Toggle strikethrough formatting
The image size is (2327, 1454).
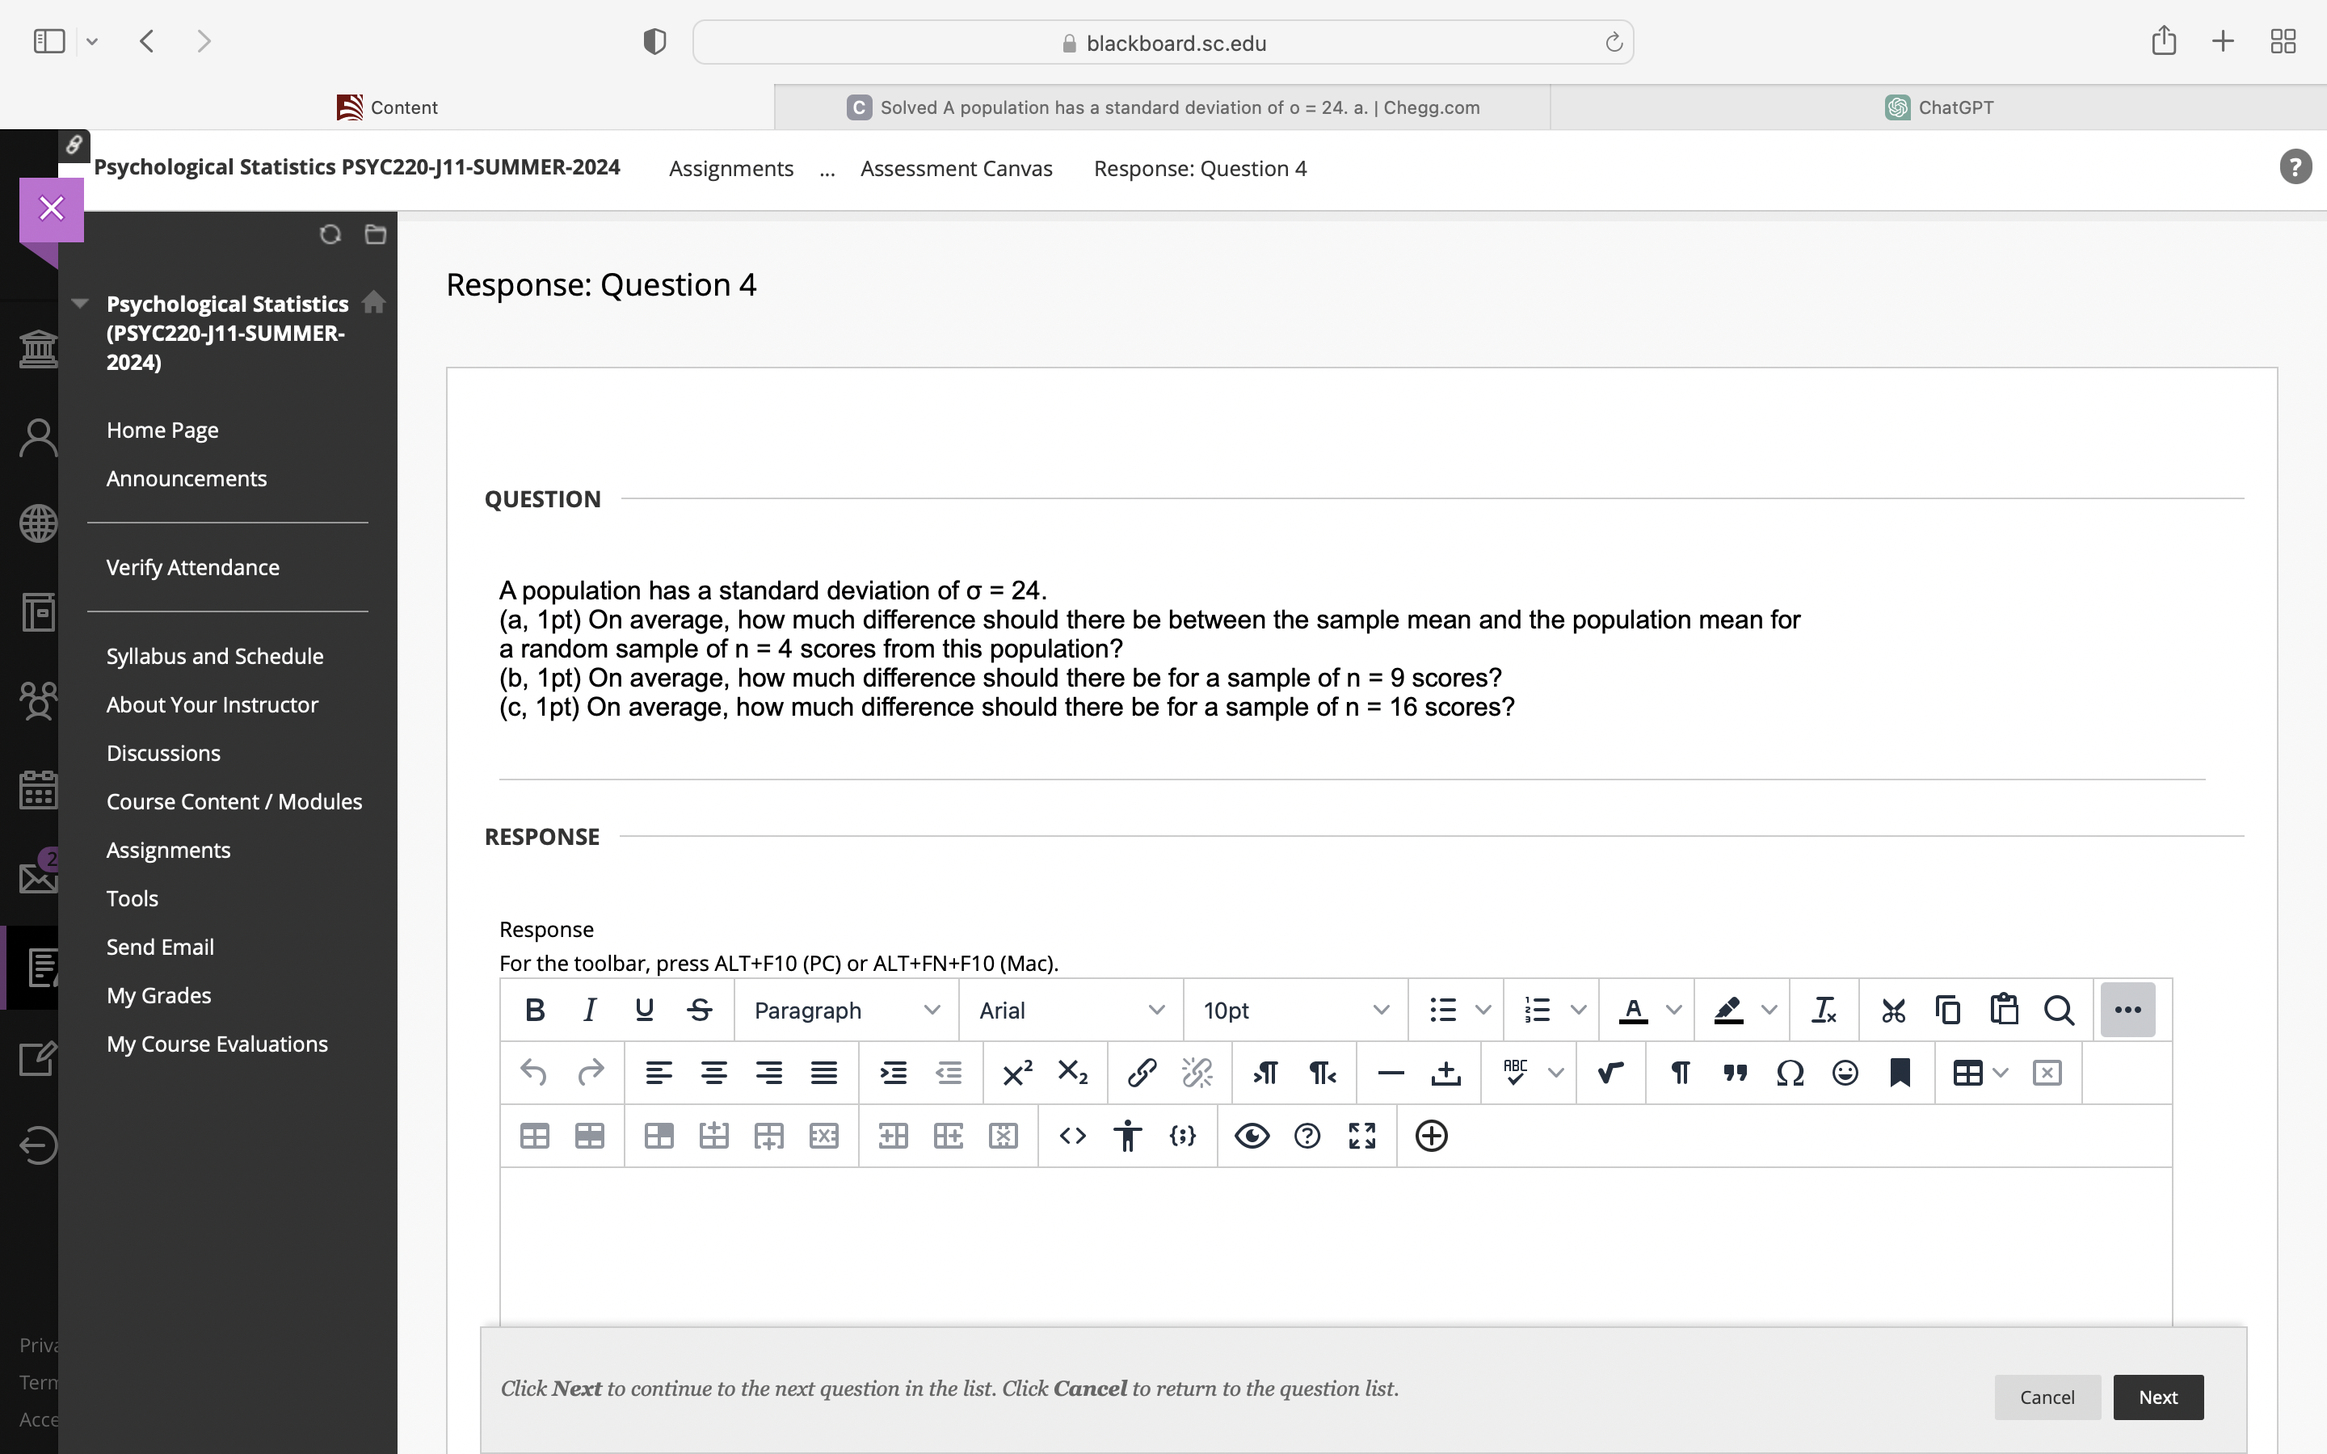pos(699,1009)
